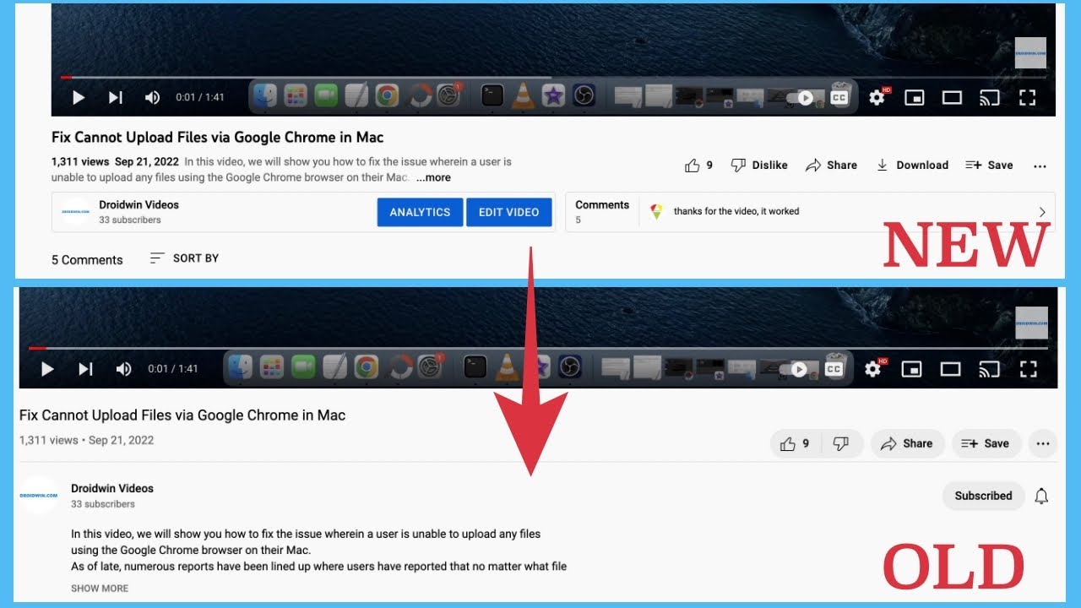Image resolution: width=1081 pixels, height=608 pixels.
Task: Share the video from the OLD layout
Action: (x=907, y=443)
